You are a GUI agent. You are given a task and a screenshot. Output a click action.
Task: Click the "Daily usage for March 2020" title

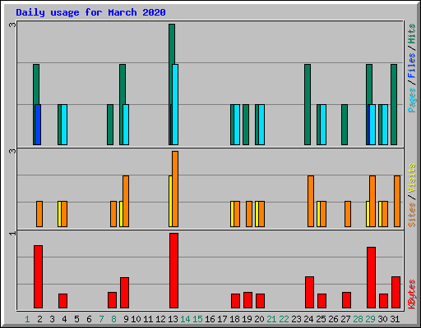(90, 12)
